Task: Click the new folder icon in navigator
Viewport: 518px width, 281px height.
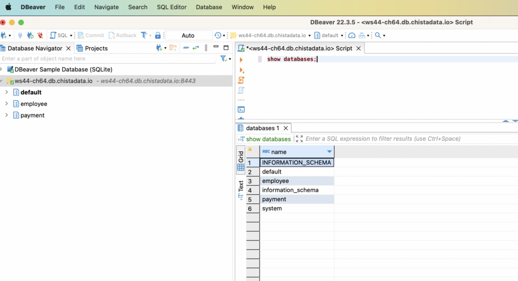Action: pos(173,48)
